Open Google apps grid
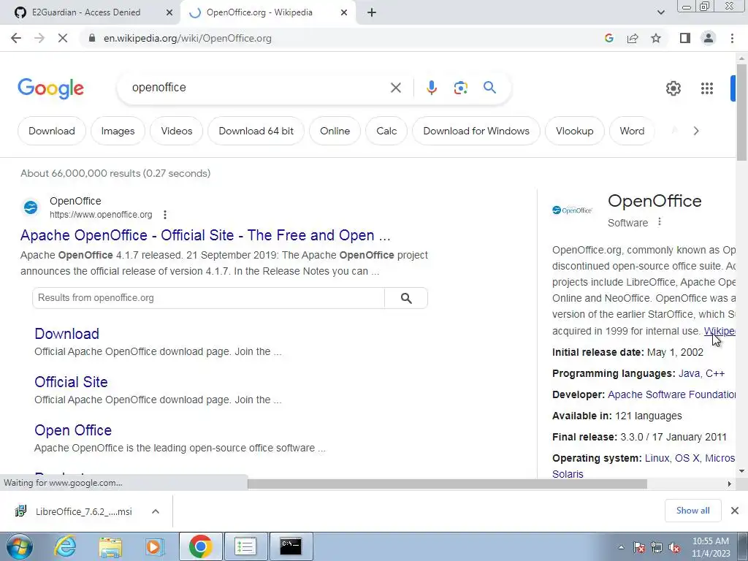The image size is (748, 561). pyautogui.click(x=707, y=88)
